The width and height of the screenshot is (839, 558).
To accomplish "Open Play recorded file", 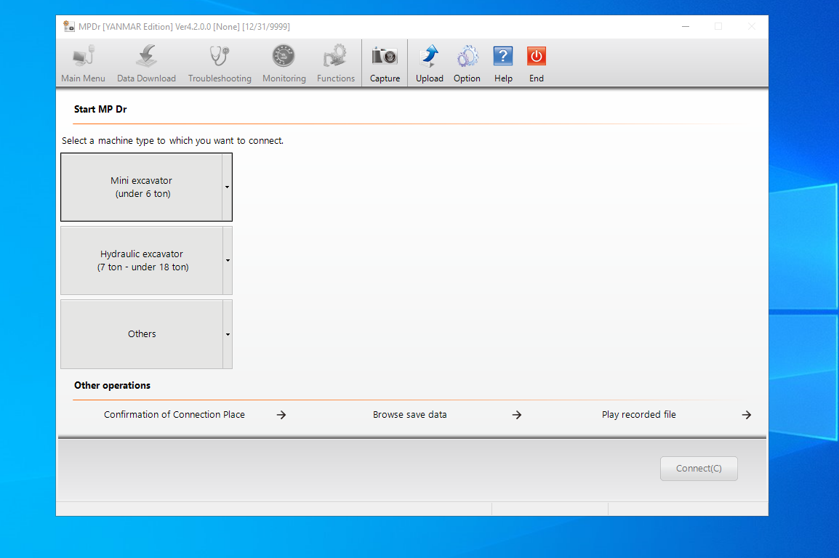I will (639, 414).
